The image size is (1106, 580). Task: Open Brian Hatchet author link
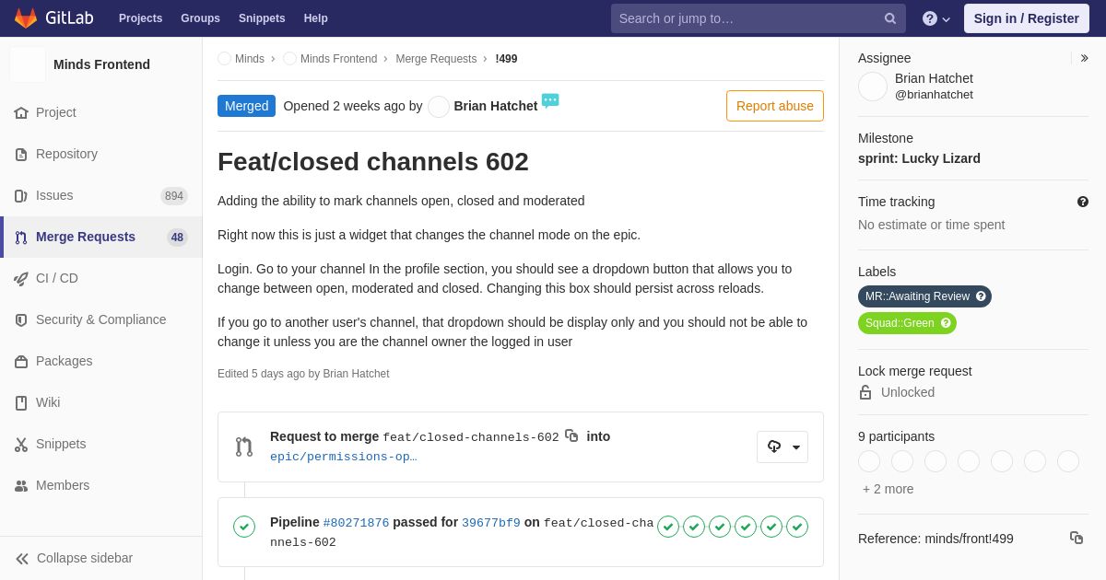[496, 106]
